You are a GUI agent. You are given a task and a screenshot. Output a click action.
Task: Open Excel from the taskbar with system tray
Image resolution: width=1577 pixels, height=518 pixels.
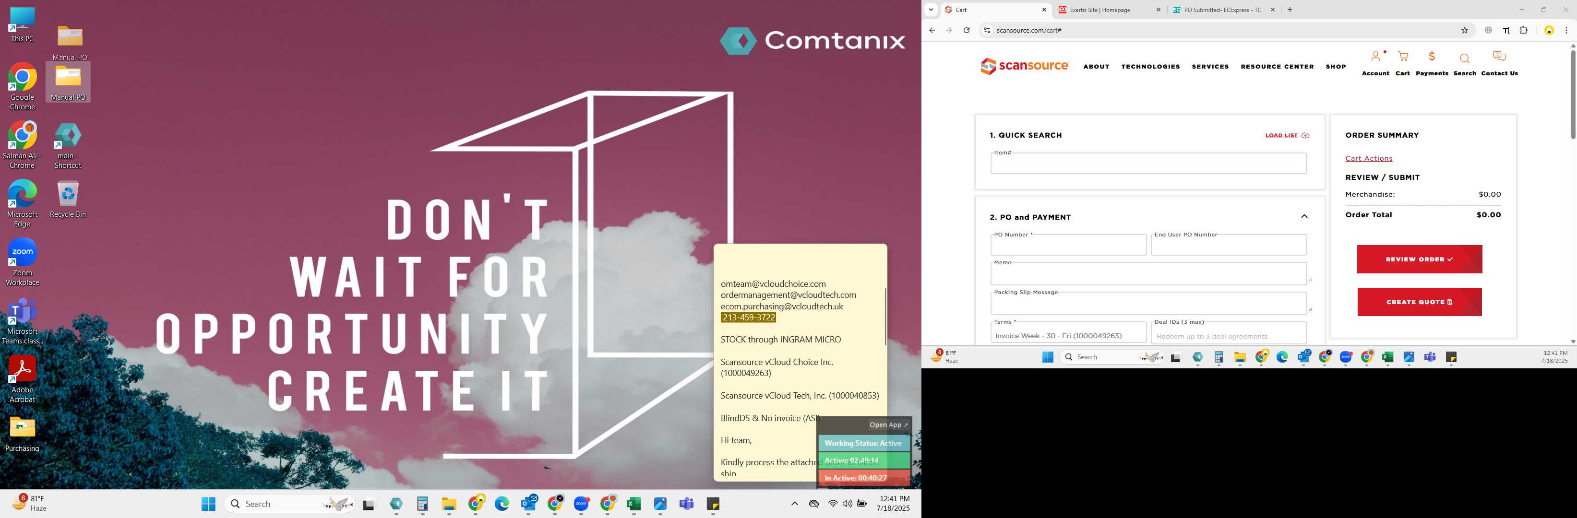[633, 504]
